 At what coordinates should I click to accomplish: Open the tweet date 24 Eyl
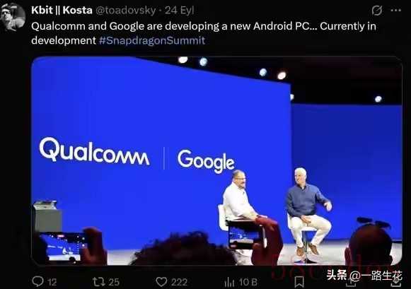(179, 11)
